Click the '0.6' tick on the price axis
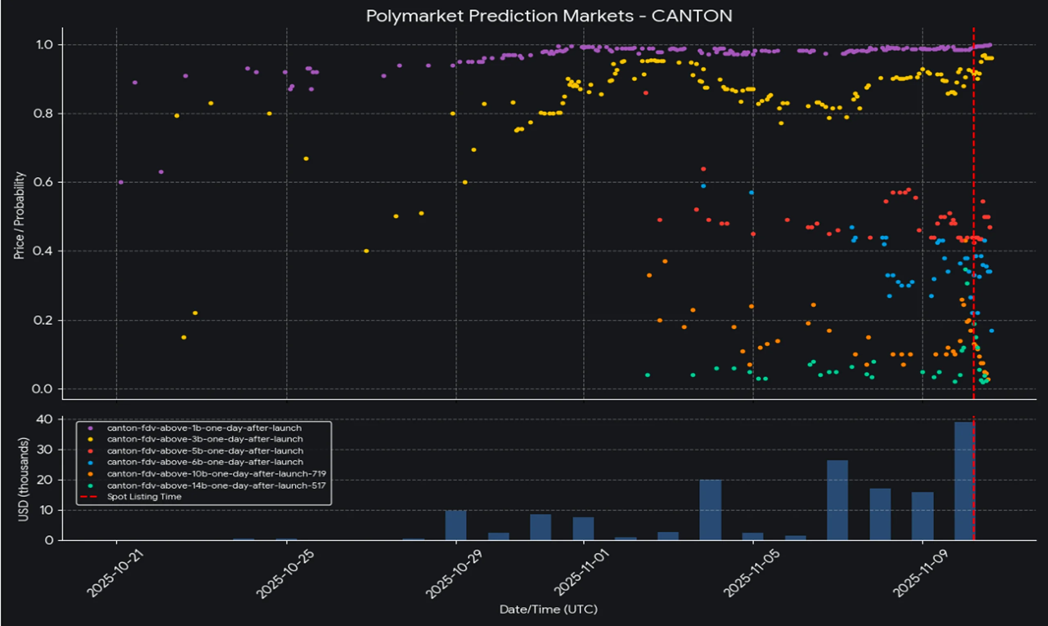 (43, 182)
